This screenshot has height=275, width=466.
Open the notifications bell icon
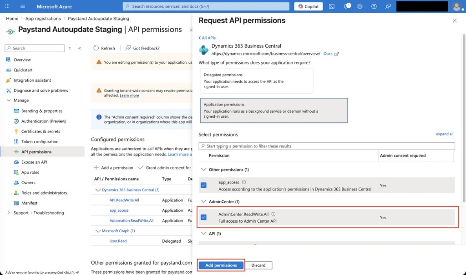coord(346,6)
